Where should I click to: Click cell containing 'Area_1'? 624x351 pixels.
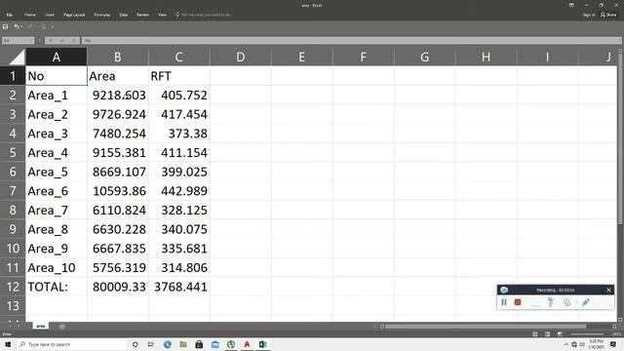coord(57,96)
